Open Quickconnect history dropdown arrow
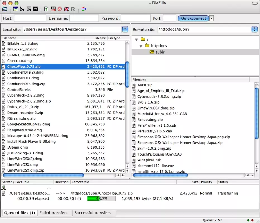 click(211, 18)
